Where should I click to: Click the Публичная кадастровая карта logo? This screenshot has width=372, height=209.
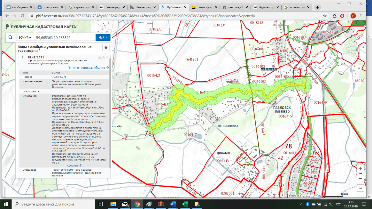point(41,26)
